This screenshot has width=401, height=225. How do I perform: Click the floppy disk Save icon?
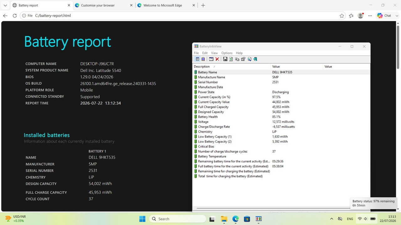(x=225, y=59)
